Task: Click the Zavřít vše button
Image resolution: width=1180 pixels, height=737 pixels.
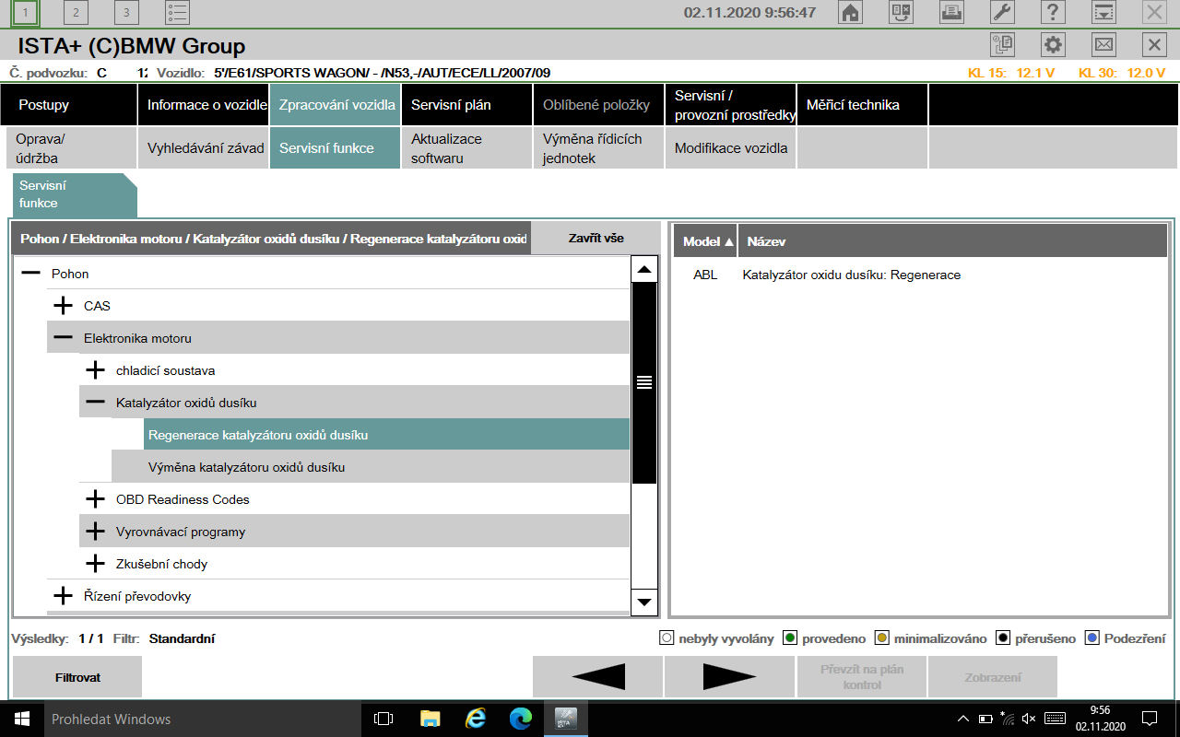Action: [596, 238]
